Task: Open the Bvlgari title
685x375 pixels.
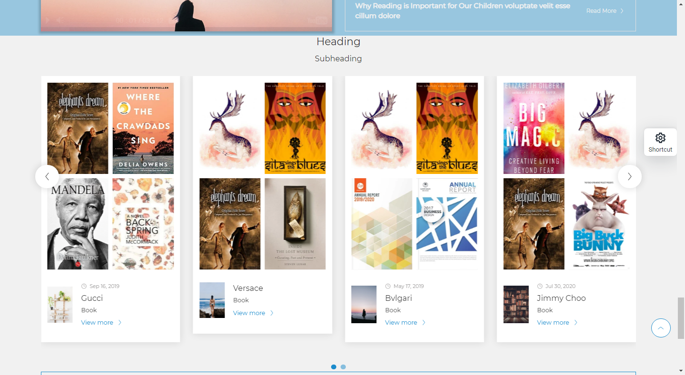Action: pos(399,298)
